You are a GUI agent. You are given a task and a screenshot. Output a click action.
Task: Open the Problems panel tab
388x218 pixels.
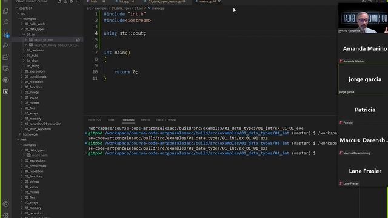tap(95, 120)
